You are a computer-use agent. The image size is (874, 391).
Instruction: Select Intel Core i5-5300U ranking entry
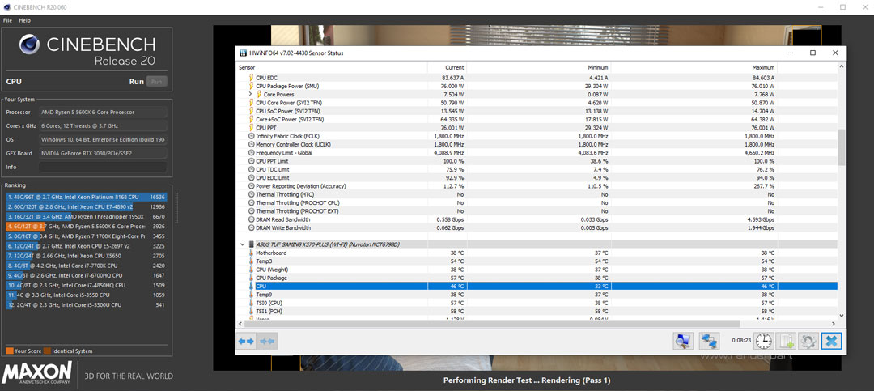[87, 305]
